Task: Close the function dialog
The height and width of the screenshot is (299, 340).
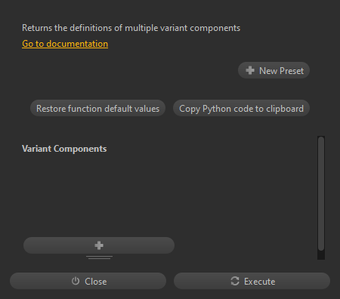Action: (88, 281)
